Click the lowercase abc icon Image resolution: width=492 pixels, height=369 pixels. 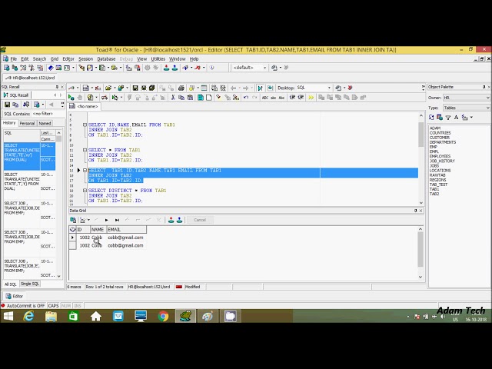pyautogui.click(x=274, y=98)
